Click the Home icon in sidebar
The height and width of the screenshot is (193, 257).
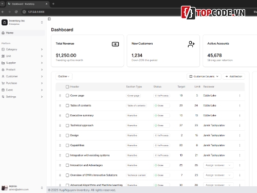coord(3,33)
